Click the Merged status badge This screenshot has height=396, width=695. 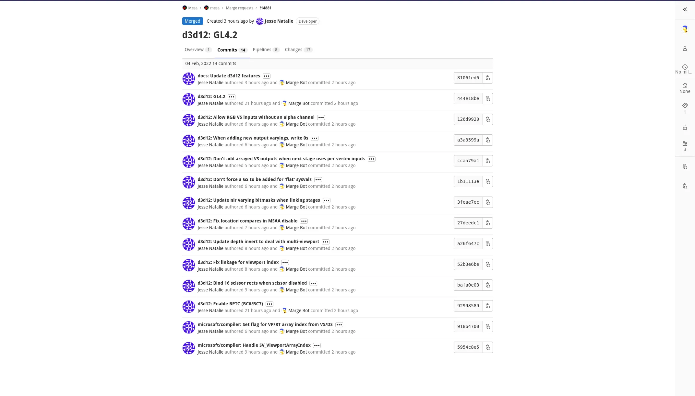tap(192, 21)
